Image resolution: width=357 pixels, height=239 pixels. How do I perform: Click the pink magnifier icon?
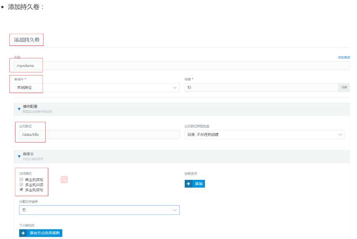click(64, 180)
